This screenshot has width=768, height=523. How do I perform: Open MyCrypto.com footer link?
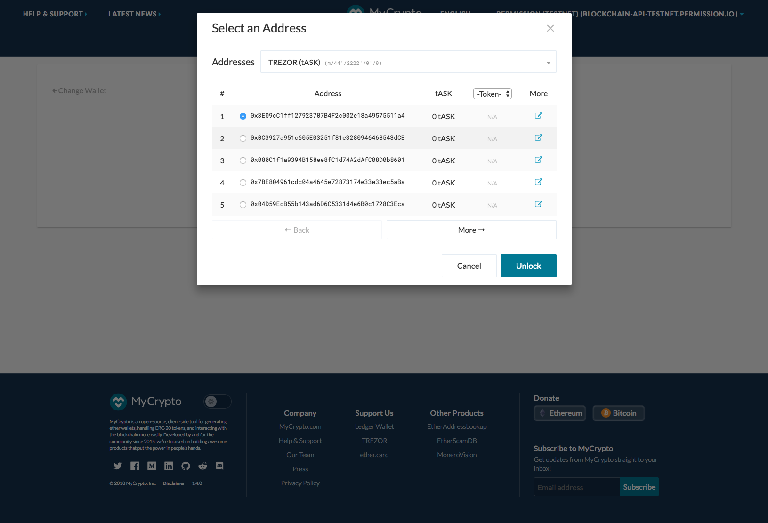[300, 426]
